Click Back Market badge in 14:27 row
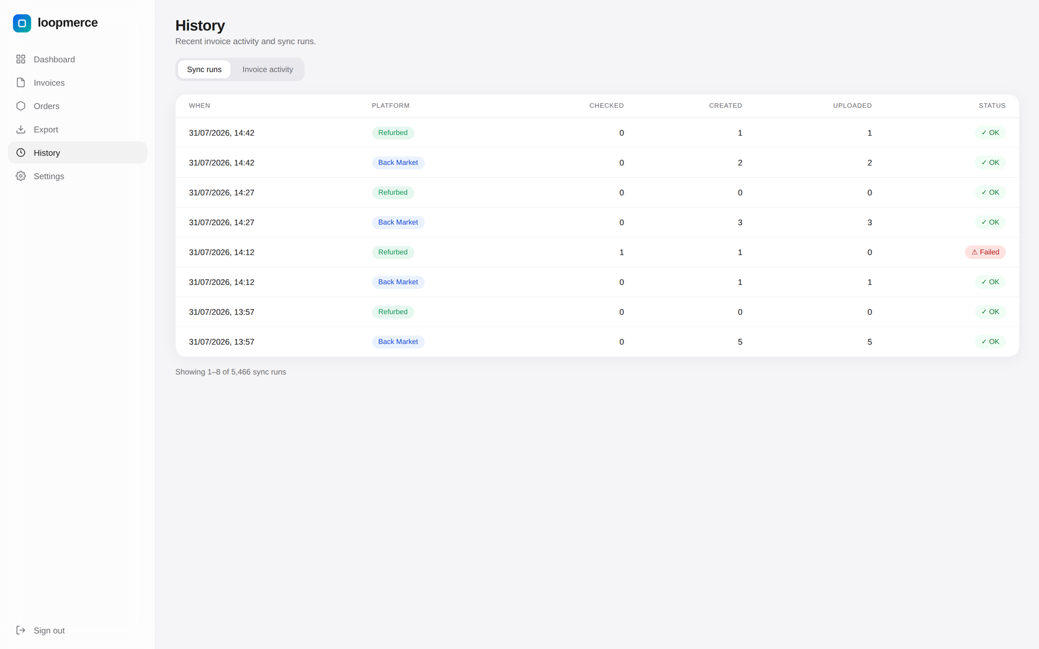1039x649 pixels. 398,222
